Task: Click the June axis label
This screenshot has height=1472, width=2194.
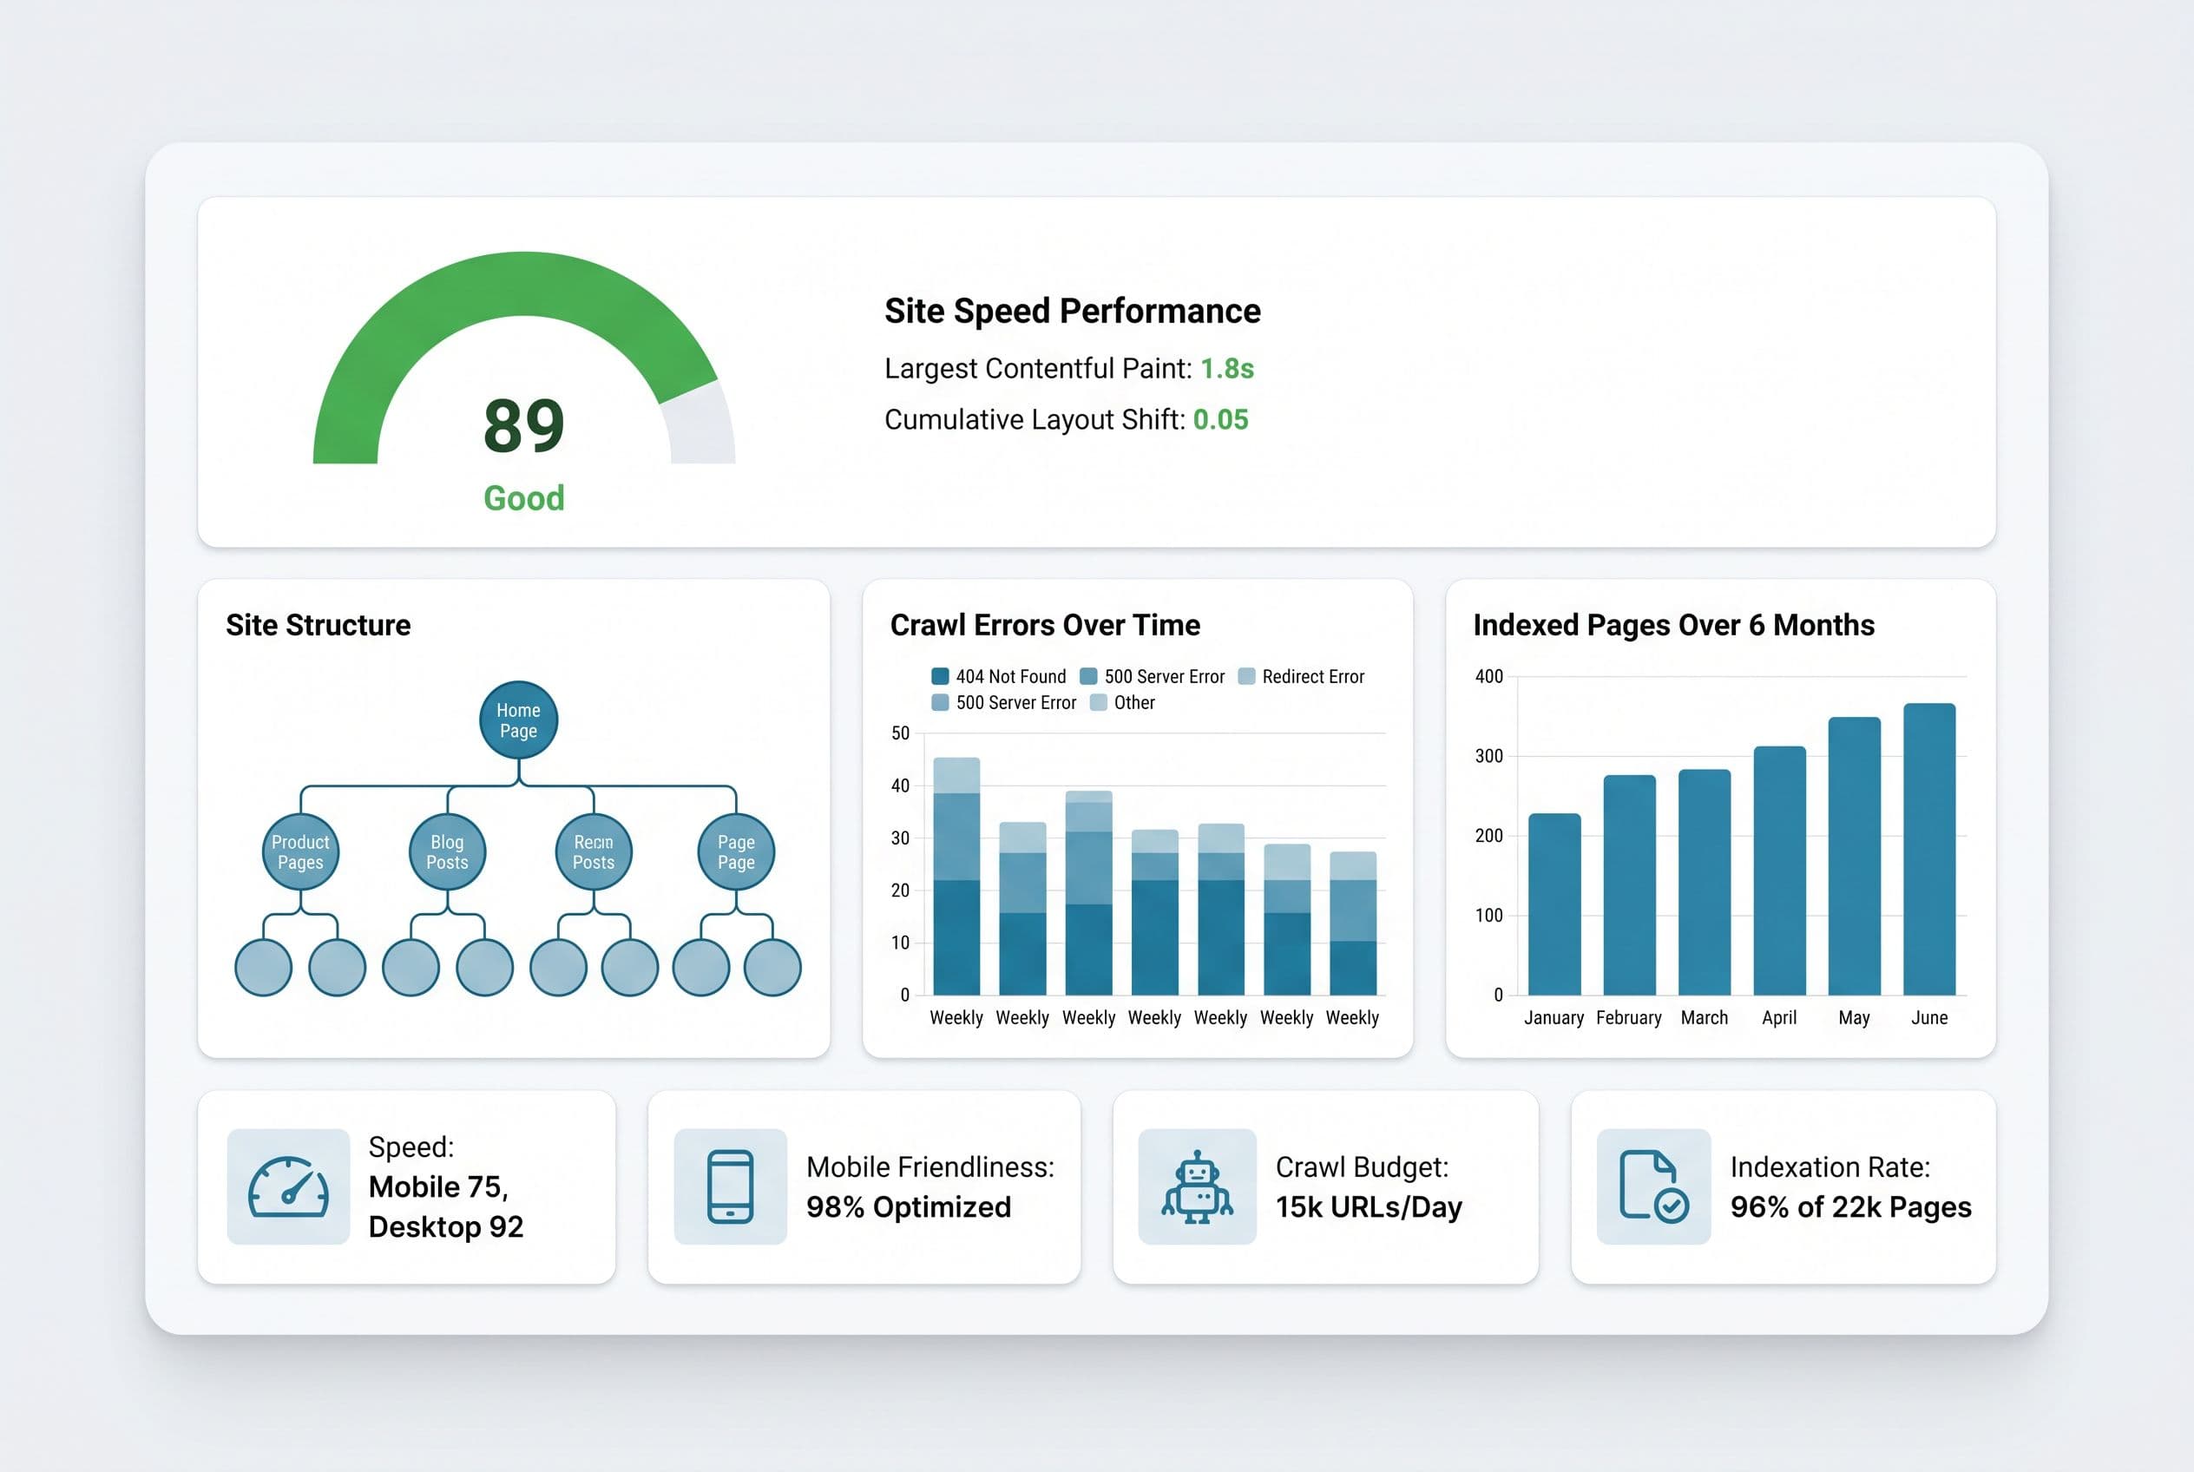Action: coord(1929,1017)
